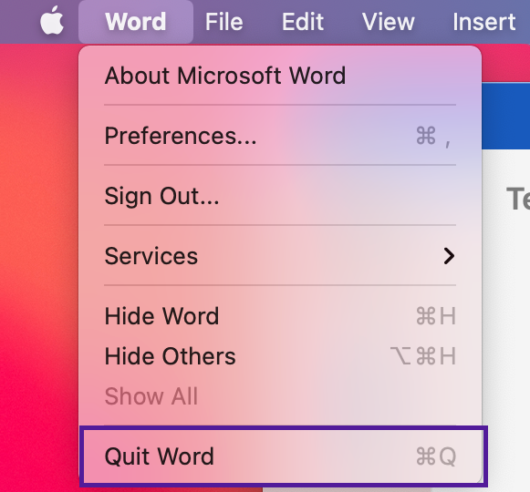Select Hide Word
The image size is (530, 492).
[280, 316]
